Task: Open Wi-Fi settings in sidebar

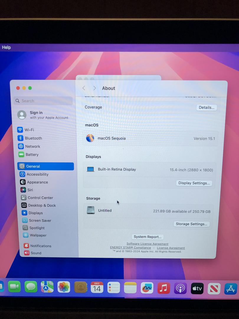Action: [x=26, y=130]
